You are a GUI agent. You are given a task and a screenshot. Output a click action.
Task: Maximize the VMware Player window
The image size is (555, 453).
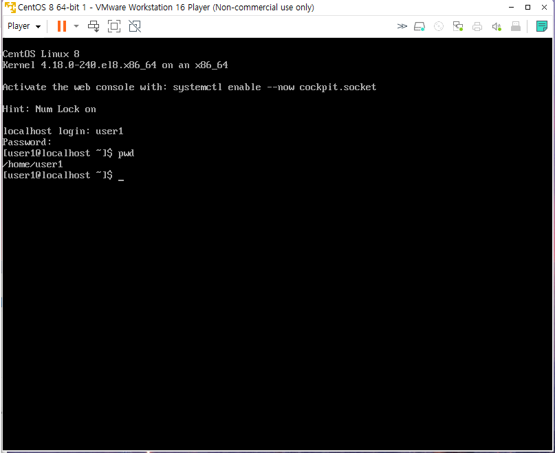point(527,7)
